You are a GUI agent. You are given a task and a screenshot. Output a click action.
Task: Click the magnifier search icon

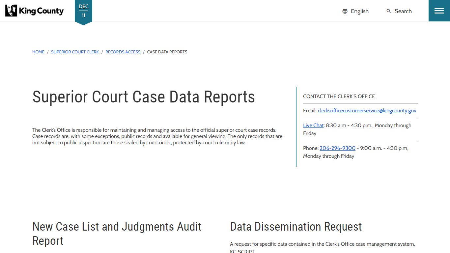coord(389,11)
